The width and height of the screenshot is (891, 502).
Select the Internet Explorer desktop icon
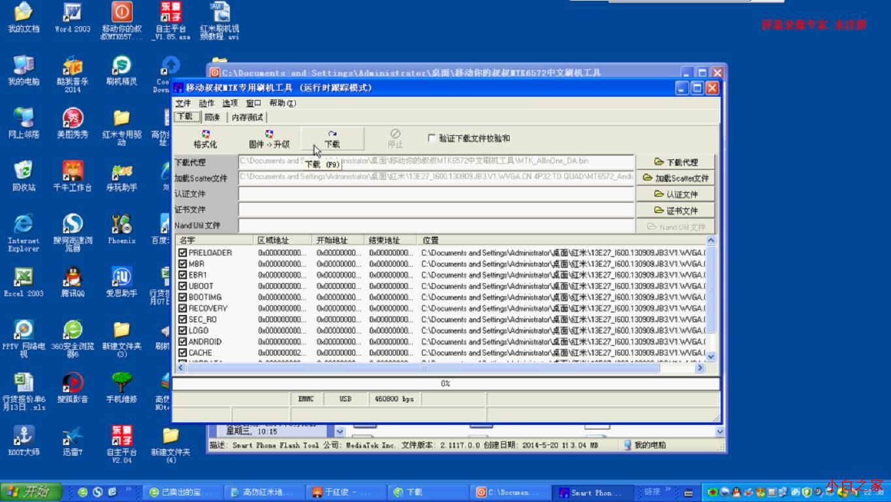24,233
